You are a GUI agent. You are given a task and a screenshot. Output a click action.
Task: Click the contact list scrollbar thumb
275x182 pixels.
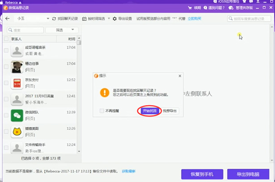pyautogui.click(x=79, y=42)
